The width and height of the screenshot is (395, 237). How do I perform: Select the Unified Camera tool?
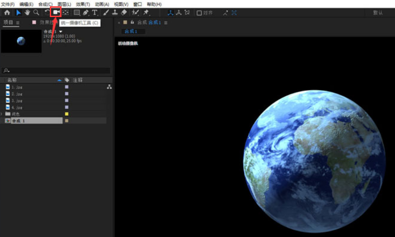pos(56,13)
